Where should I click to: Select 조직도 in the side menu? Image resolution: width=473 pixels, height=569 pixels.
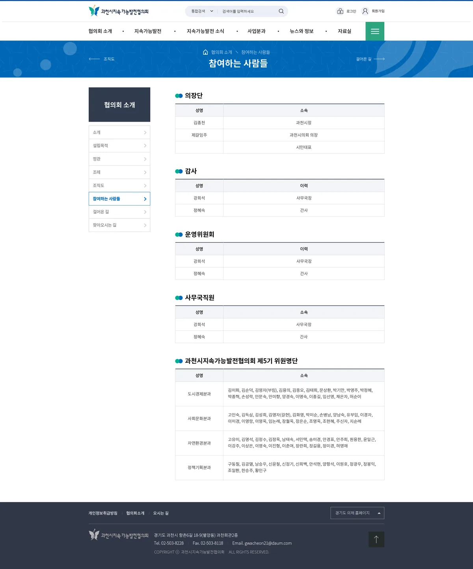click(x=119, y=185)
